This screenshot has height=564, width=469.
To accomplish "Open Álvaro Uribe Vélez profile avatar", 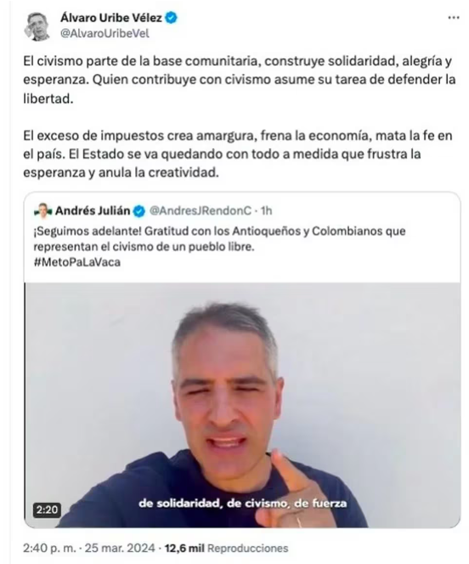I will tap(37, 26).
